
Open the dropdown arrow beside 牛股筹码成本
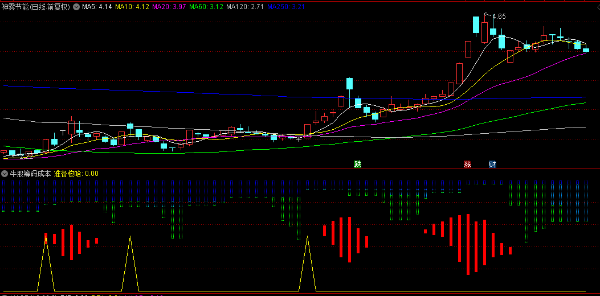pos(5,173)
